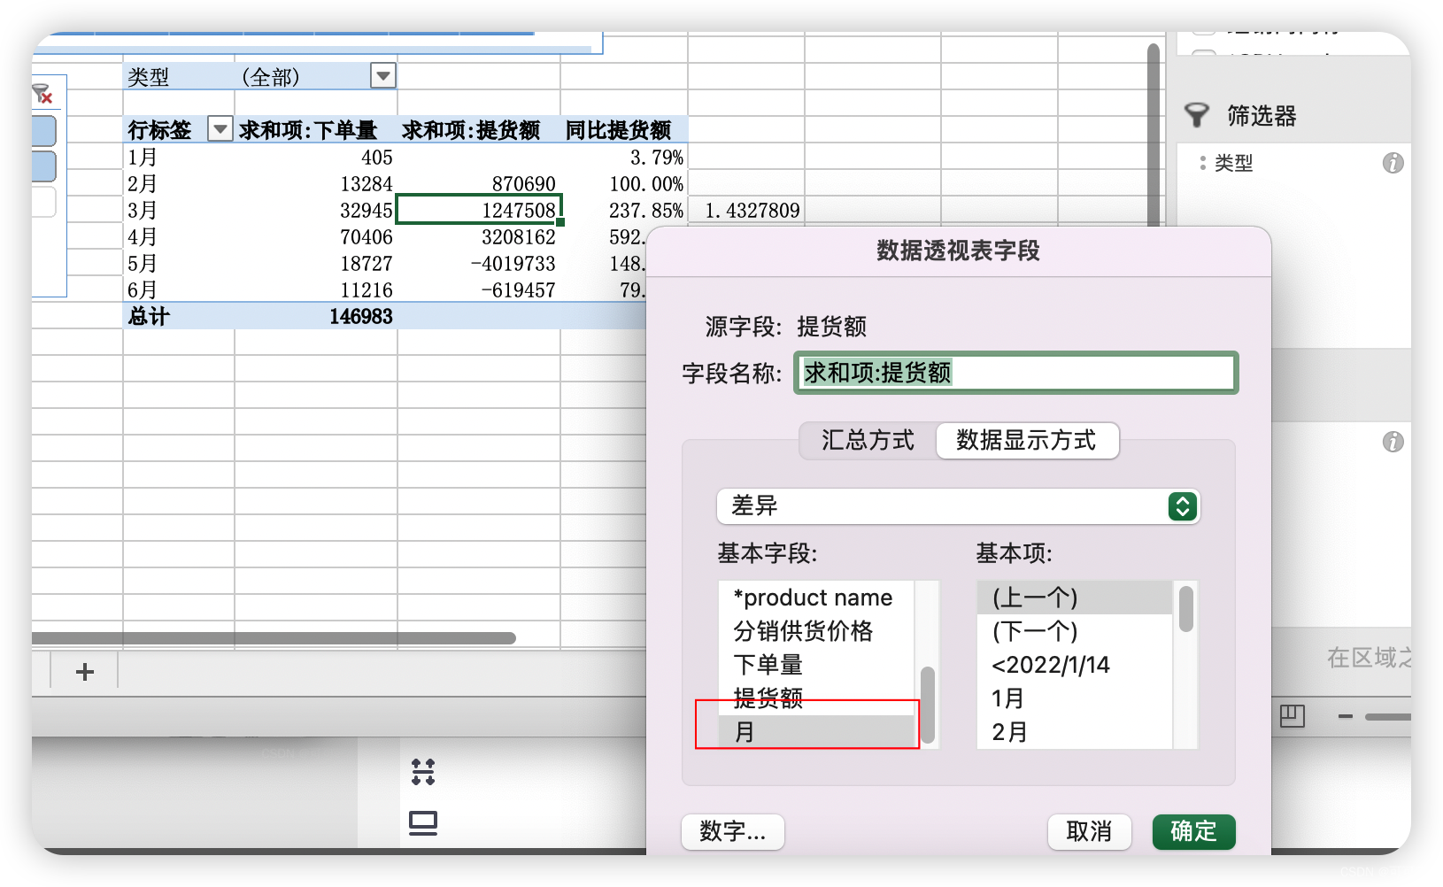This screenshot has width=1443, height=887.
Task: Click the 求和项:下单量 column header
Action: point(308,130)
